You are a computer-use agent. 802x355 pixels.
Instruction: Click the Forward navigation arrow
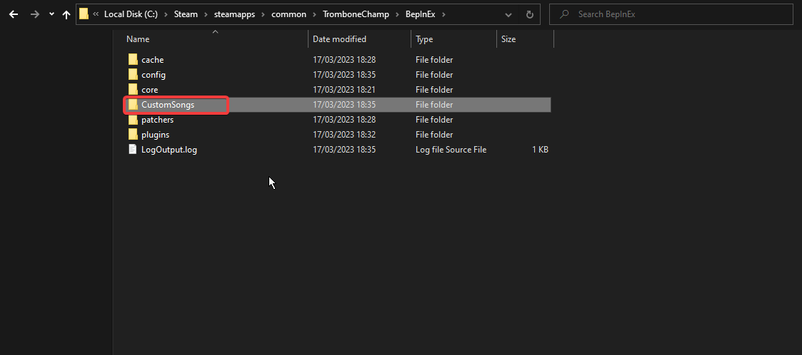pyautogui.click(x=34, y=14)
